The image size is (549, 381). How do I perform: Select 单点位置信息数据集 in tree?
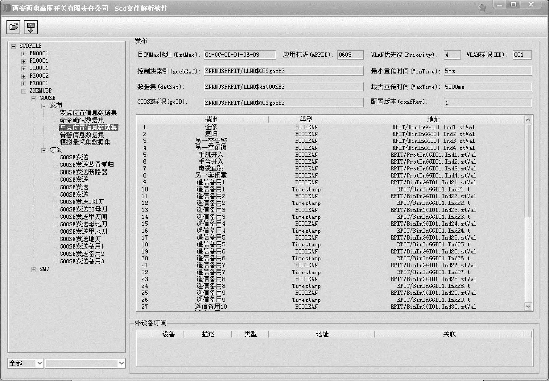pos(89,128)
